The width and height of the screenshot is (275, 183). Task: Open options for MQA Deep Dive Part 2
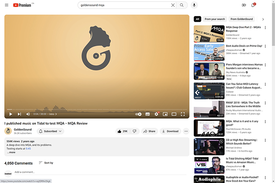[x=265, y=28]
